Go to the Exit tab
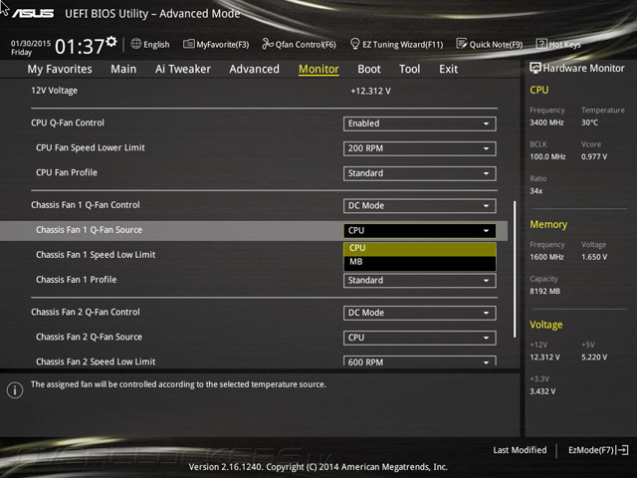This screenshot has width=637, height=478. pyautogui.click(x=448, y=69)
